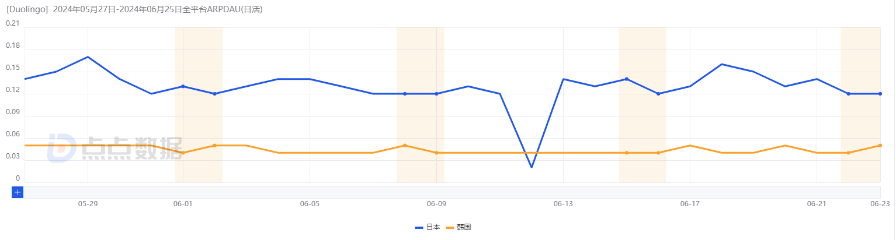896x240 pixels.
Task: Click the blue line's last marker at 06-23
Action: [x=880, y=94]
